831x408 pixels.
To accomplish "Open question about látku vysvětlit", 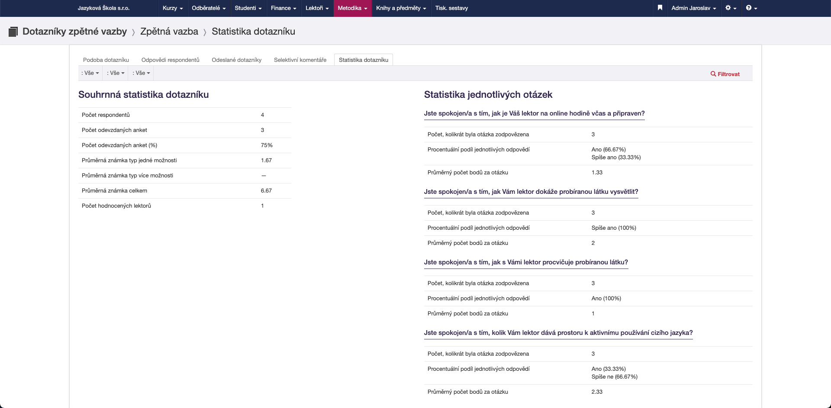I will pos(531,192).
